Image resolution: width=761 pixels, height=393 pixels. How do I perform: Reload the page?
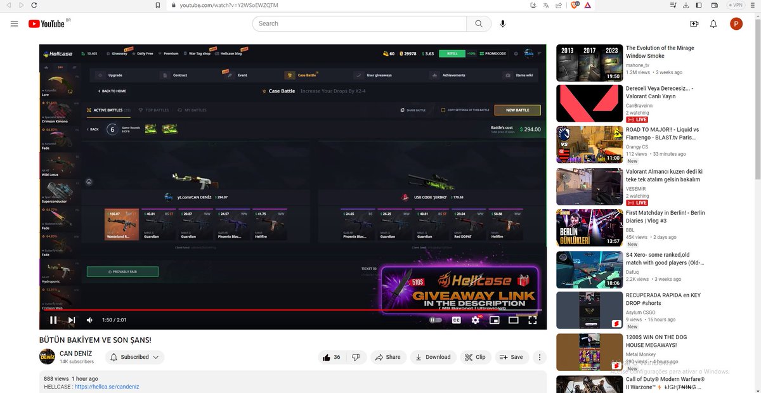(x=34, y=5)
